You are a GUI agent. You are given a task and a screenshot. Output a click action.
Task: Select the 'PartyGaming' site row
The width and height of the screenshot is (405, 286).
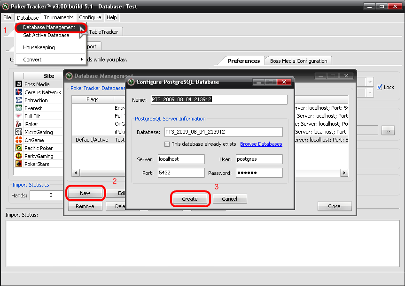click(x=39, y=156)
